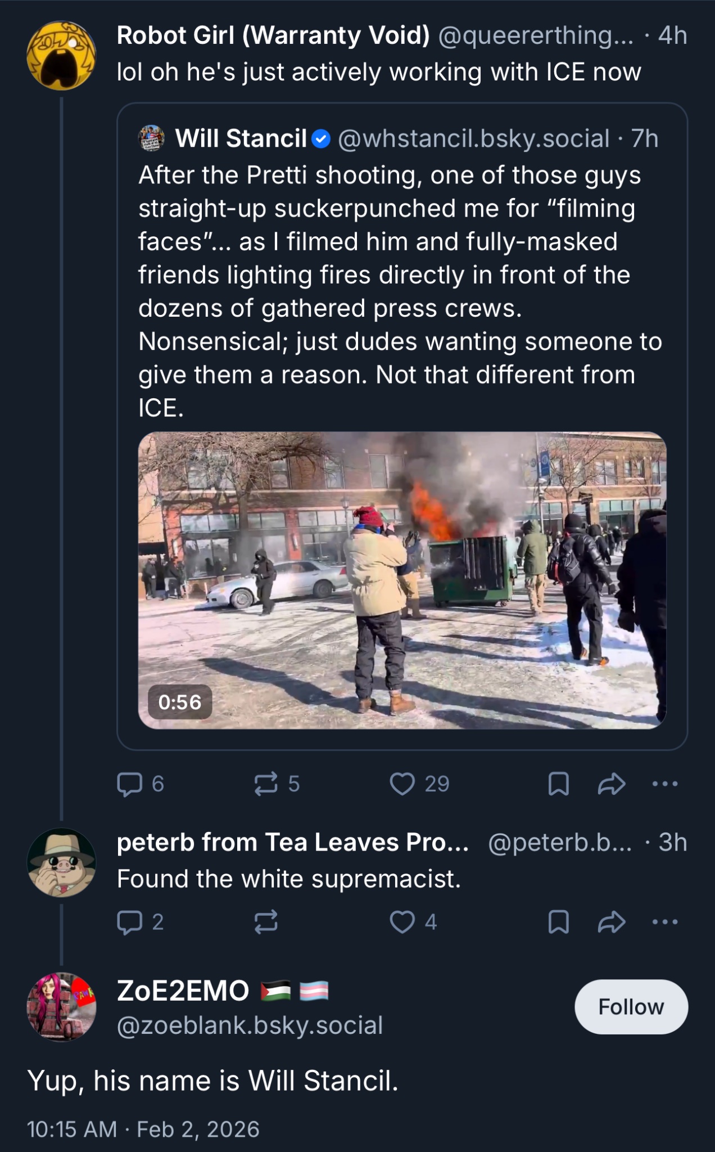Reply to peterb's post
This screenshot has height=1152, width=715.
click(x=140, y=922)
